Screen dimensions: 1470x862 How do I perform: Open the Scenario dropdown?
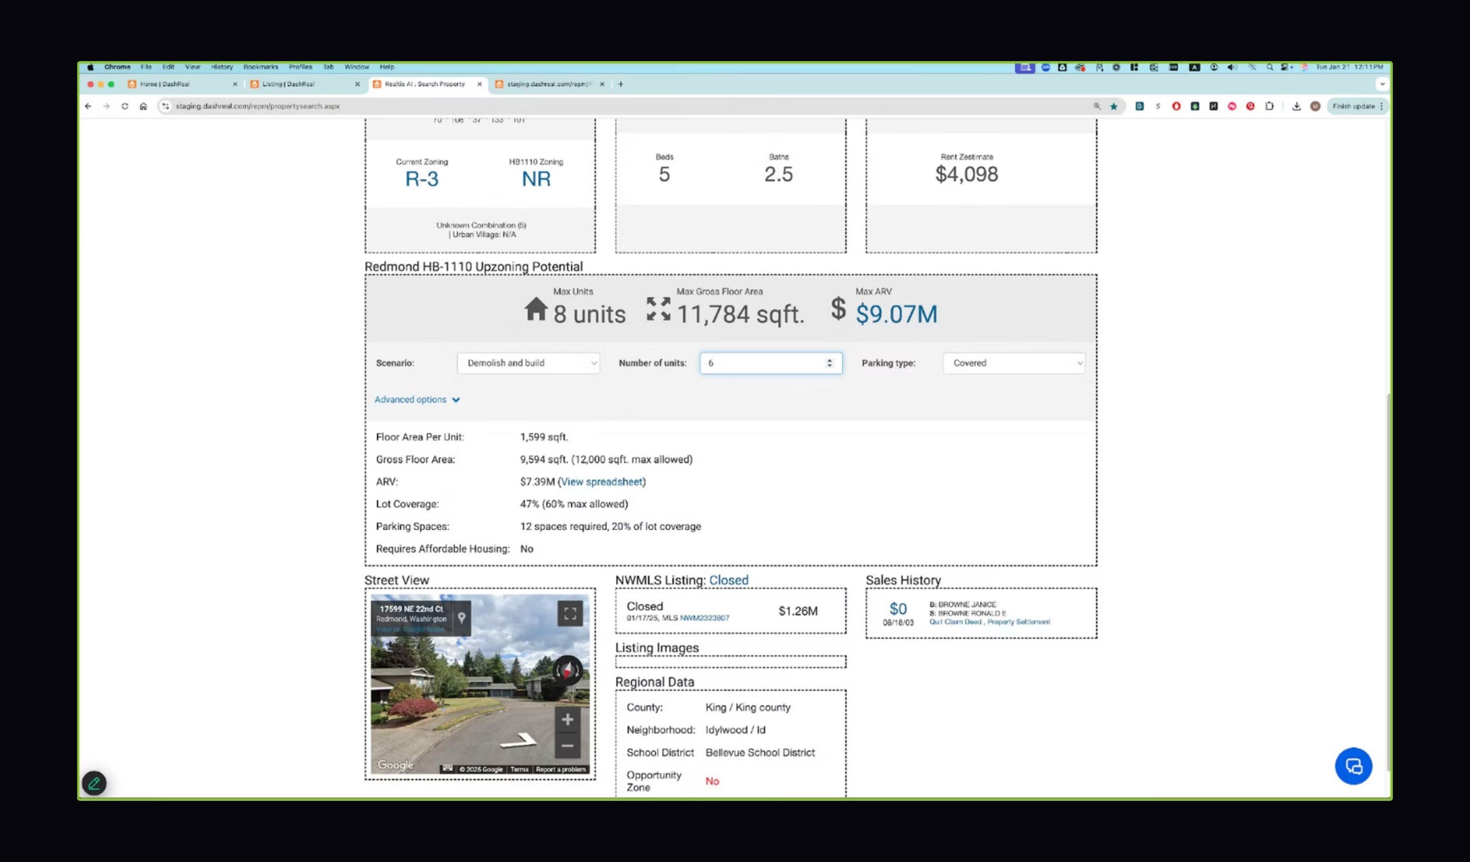(x=528, y=363)
